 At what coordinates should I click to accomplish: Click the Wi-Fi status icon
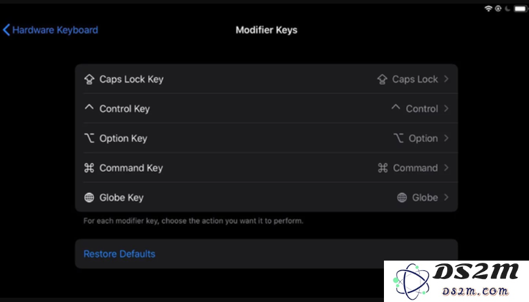click(488, 9)
